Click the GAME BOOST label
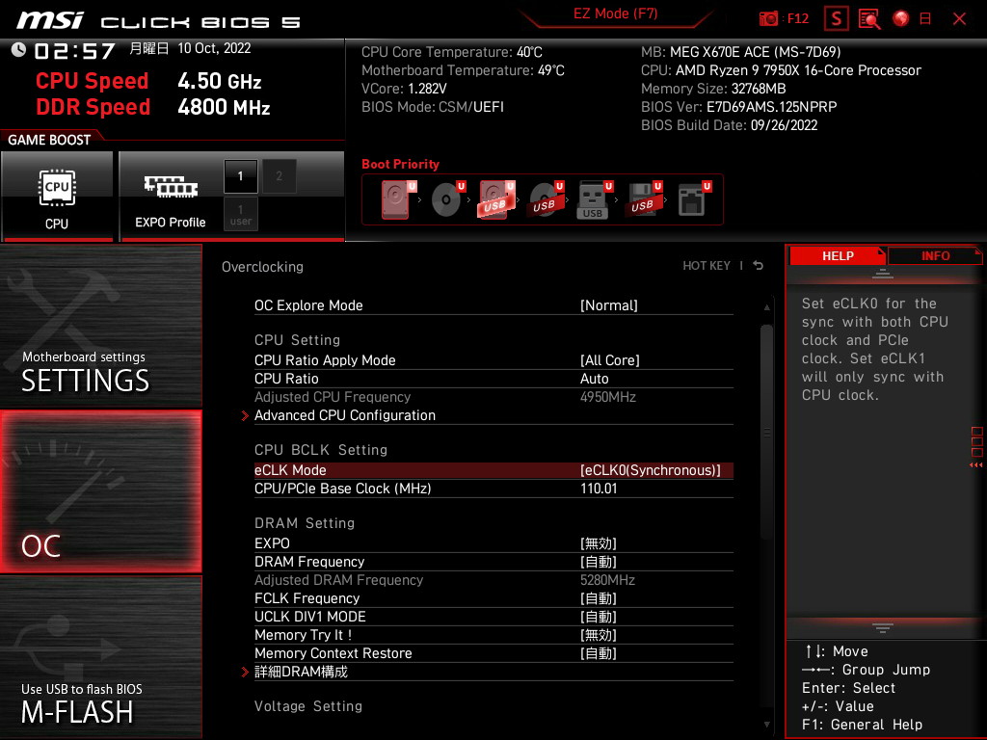The image size is (987, 740). click(x=49, y=140)
